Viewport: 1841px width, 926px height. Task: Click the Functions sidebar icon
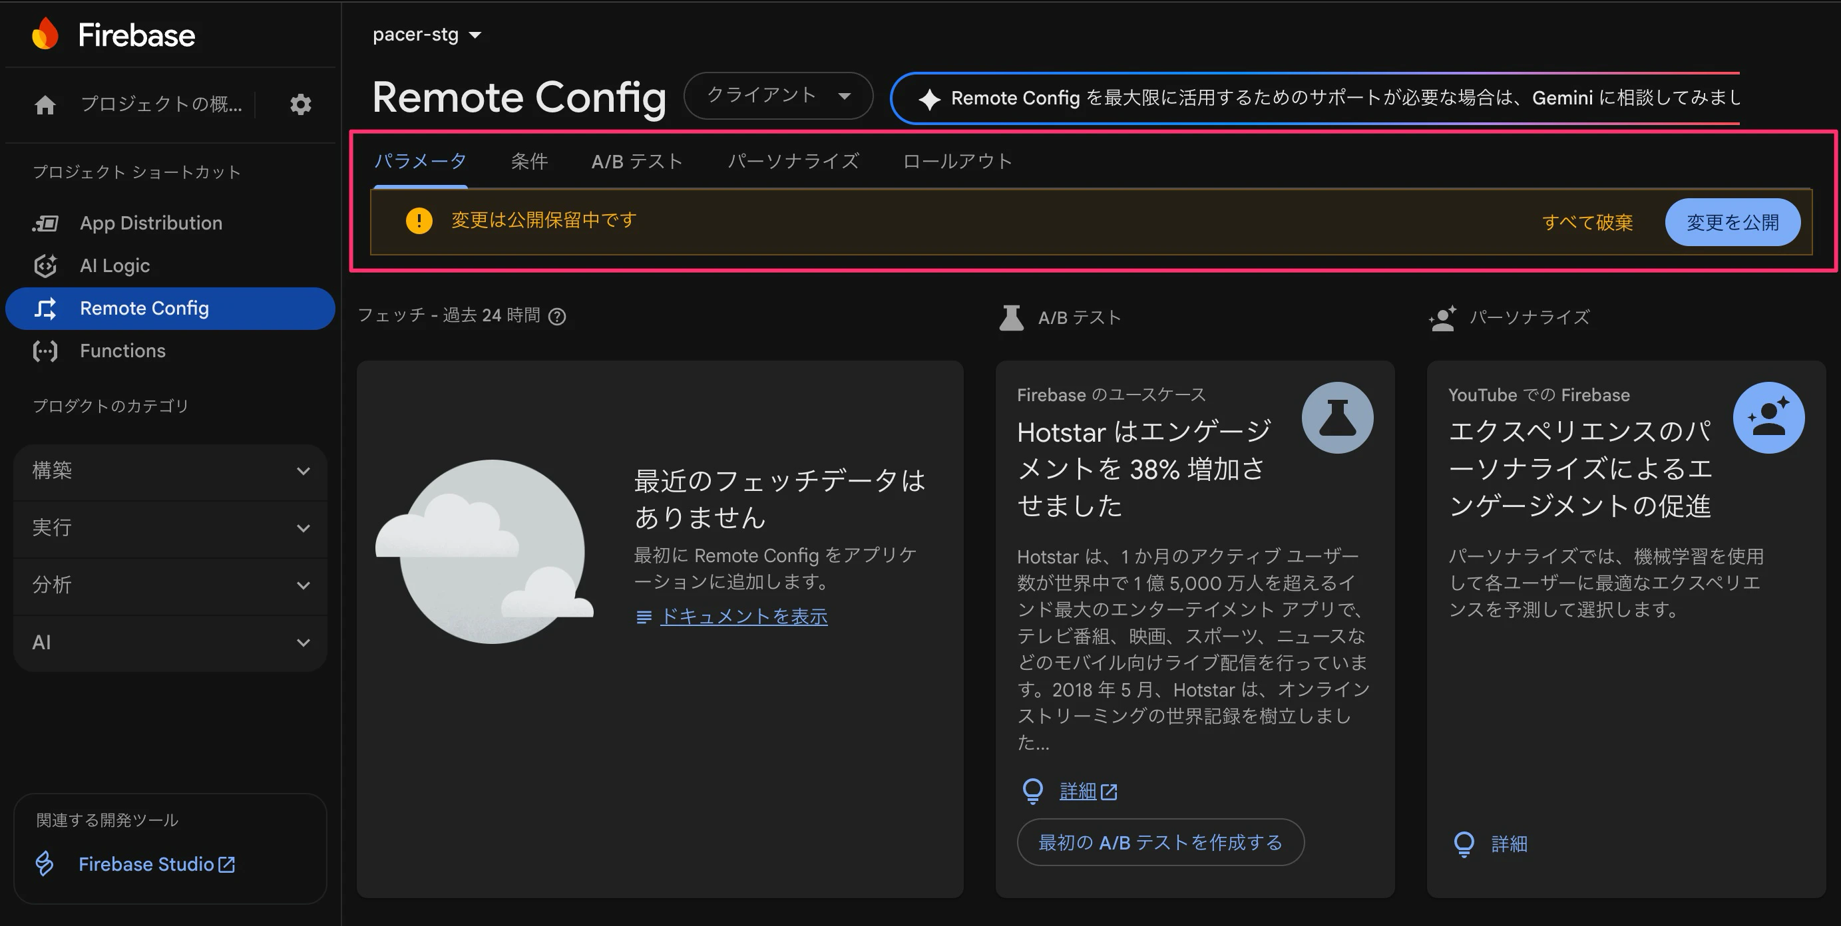(x=45, y=351)
